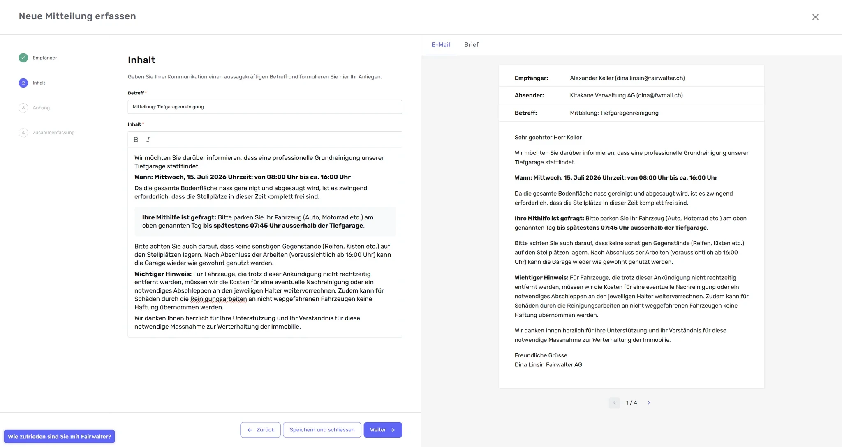Select step 2 Inhalt in sidebar

pos(32,83)
